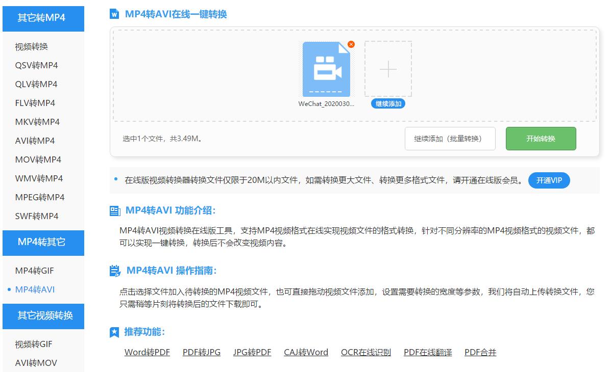The height and width of the screenshot is (372, 611).
Task: Switch to QSV转MP4 in the sidebar
Action: point(36,65)
